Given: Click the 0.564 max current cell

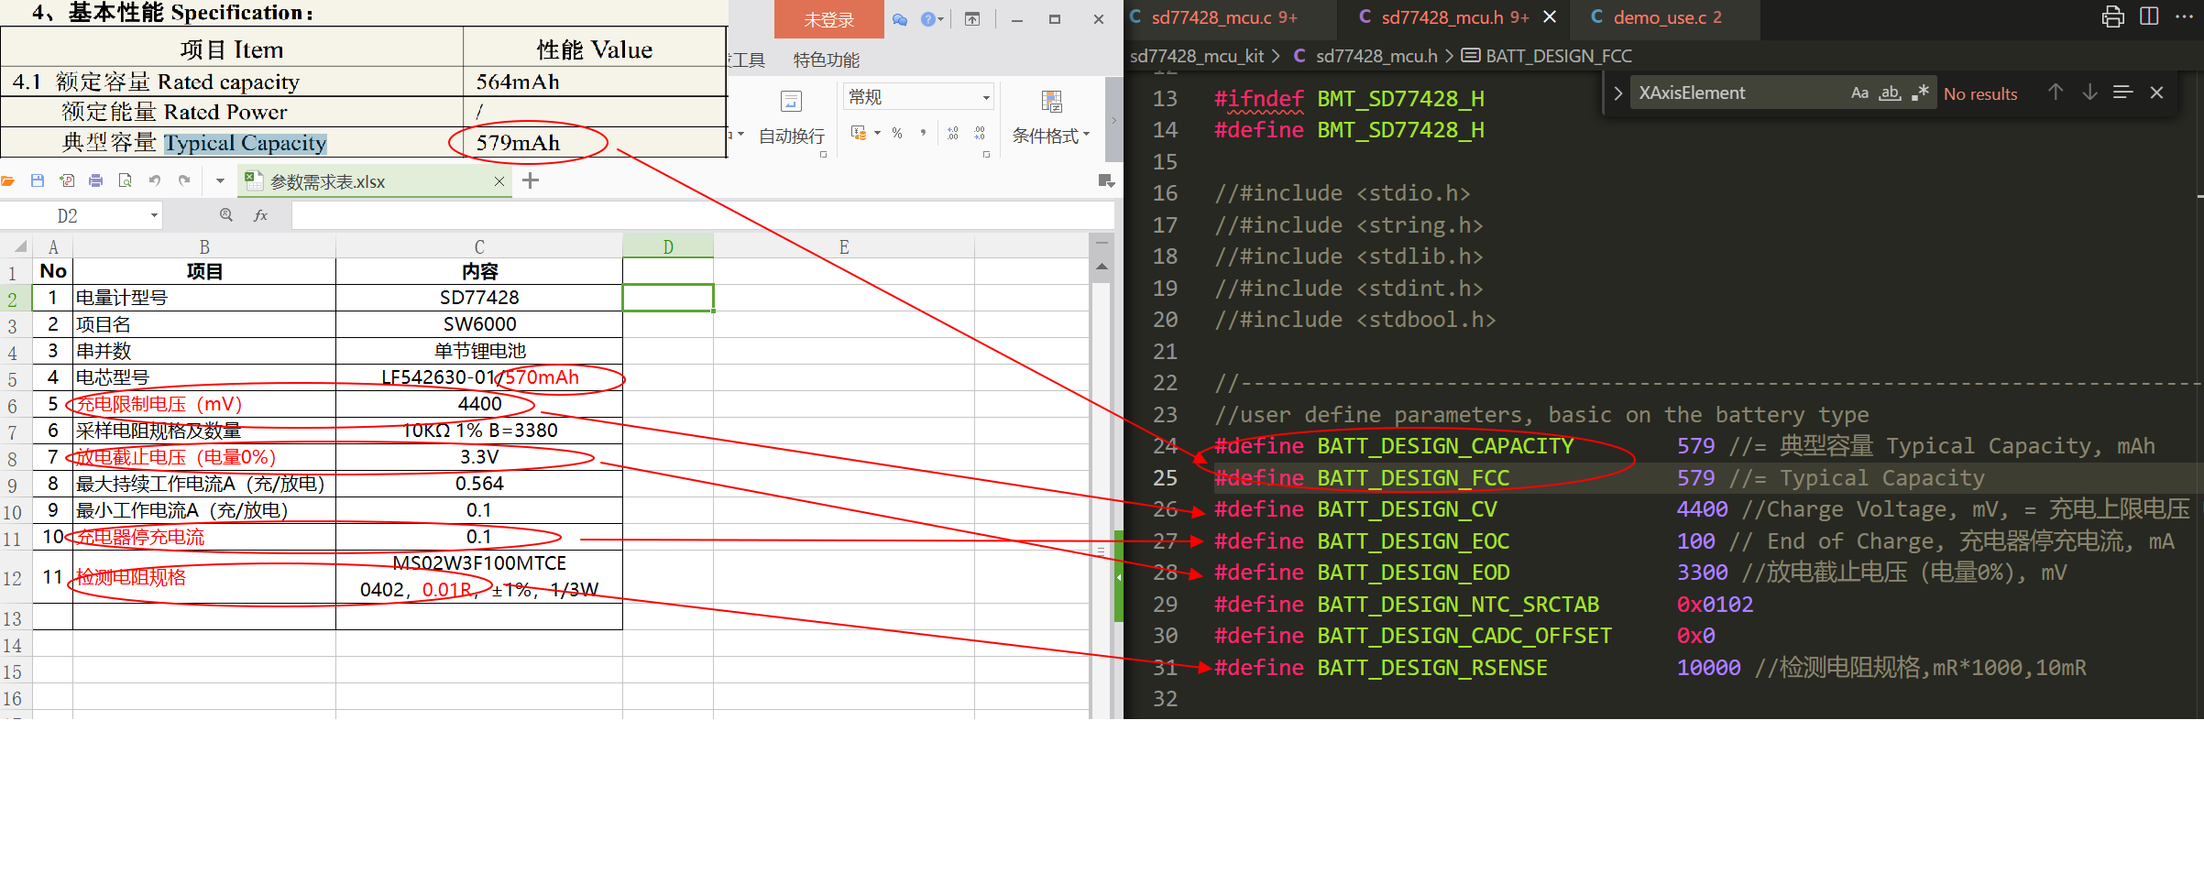Looking at the screenshot, I should pos(479,484).
